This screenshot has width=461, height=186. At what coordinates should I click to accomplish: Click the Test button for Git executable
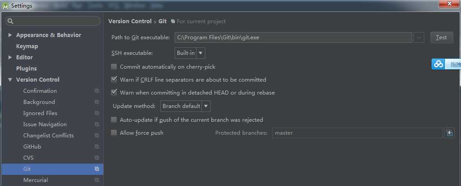click(x=442, y=37)
